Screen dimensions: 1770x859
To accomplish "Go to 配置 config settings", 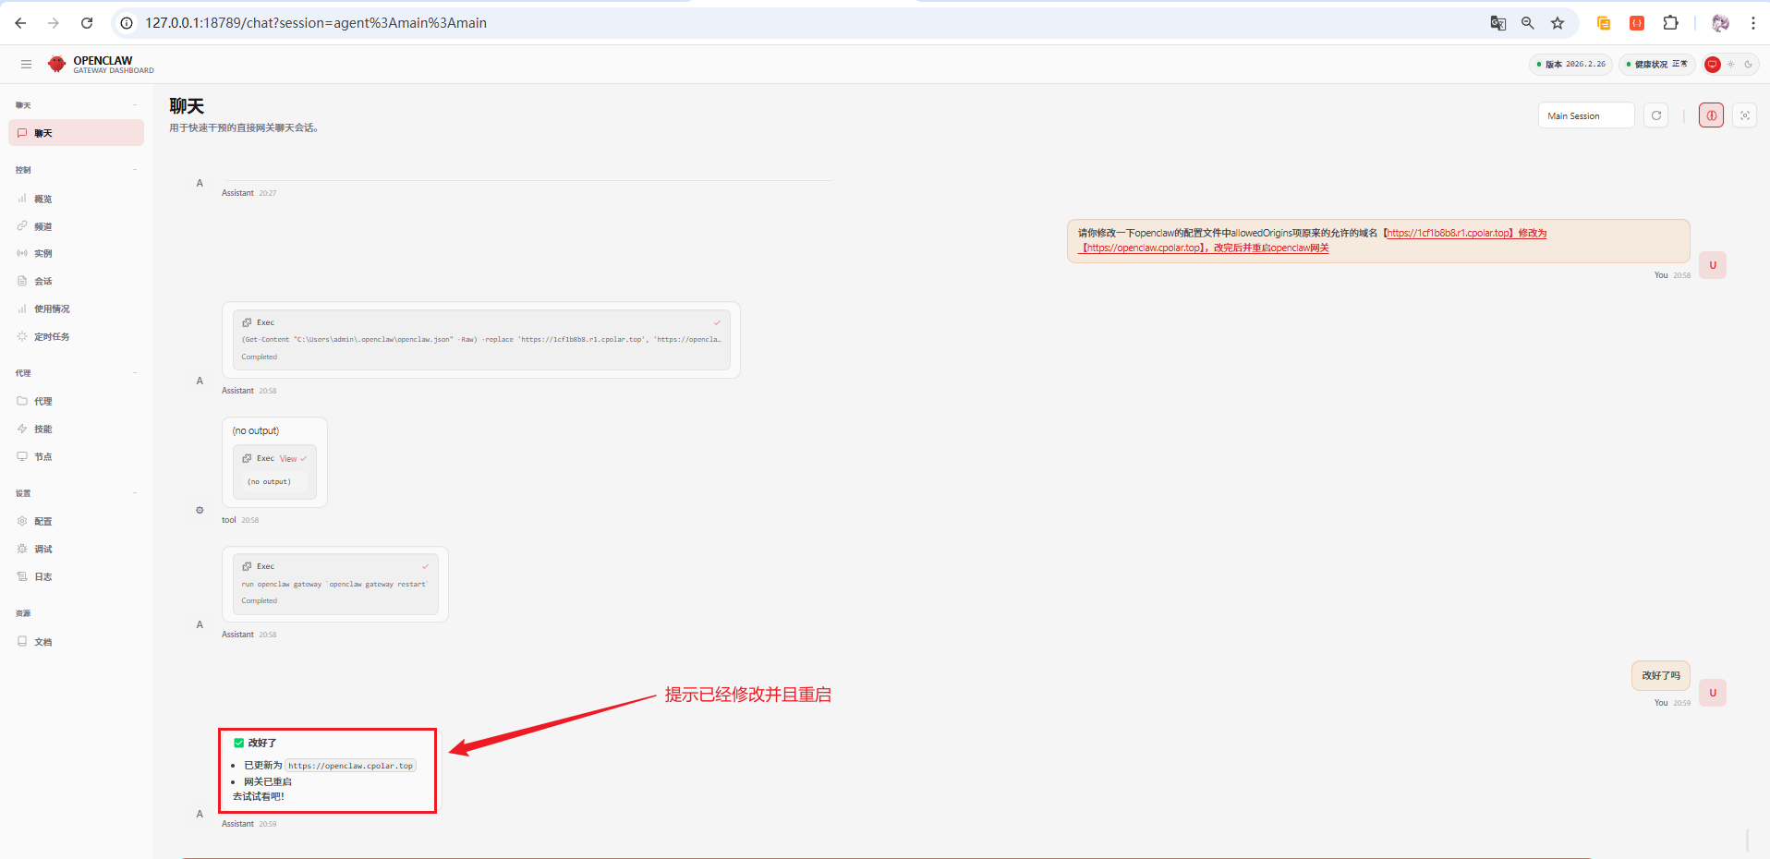I will tap(42, 522).
